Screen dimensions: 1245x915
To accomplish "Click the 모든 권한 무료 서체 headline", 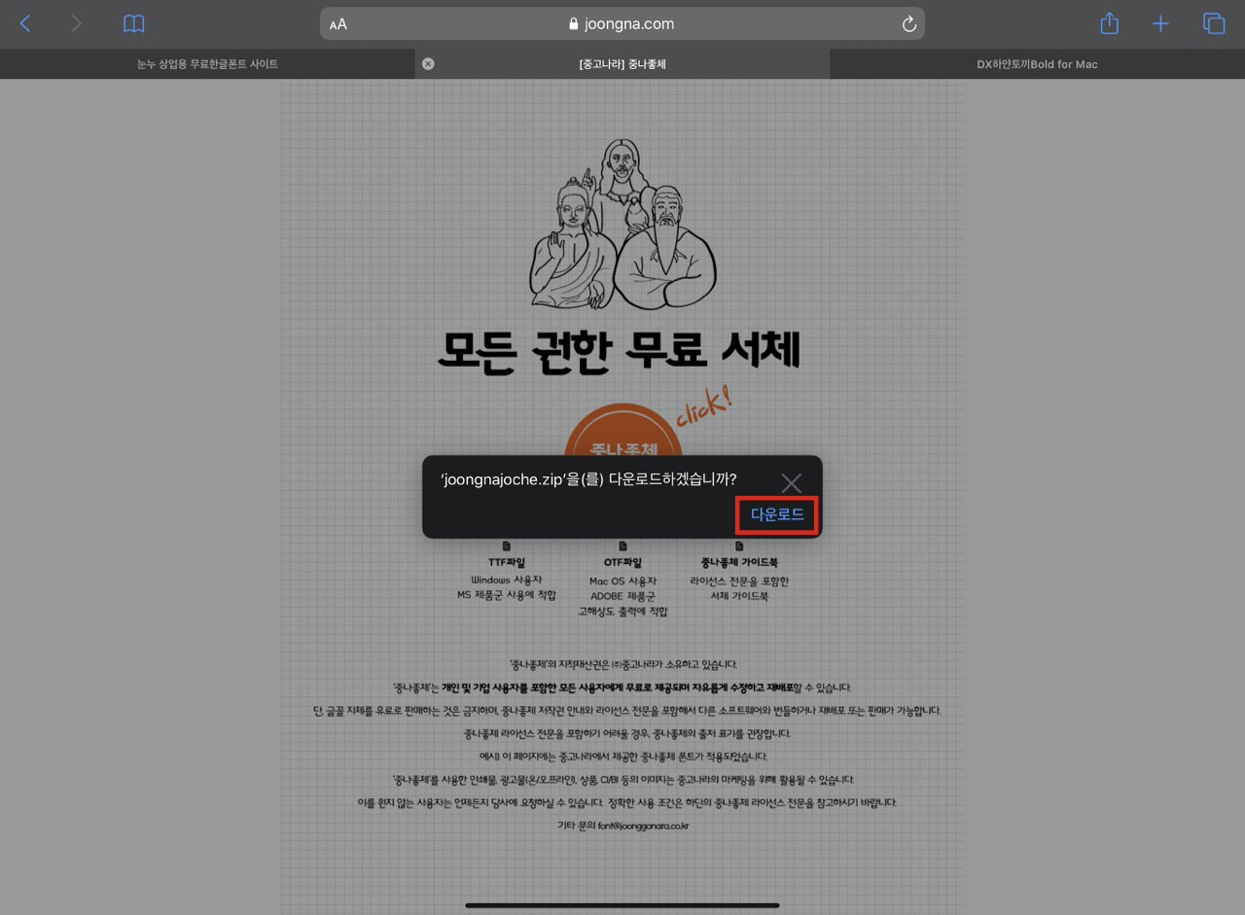I will click(619, 352).
